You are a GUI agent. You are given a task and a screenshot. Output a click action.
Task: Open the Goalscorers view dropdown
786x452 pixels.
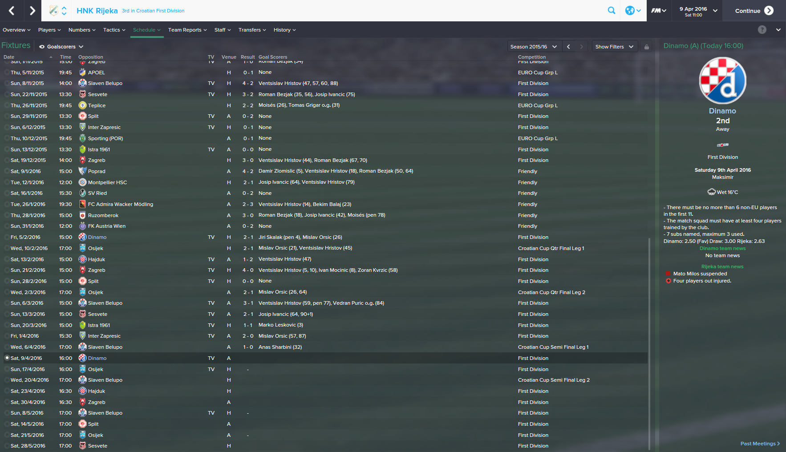coord(61,47)
